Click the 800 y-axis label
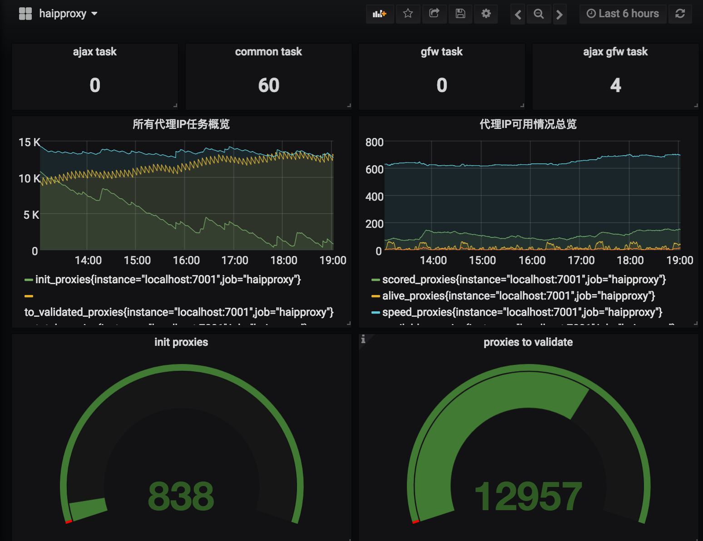The width and height of the screenshot is (703, 541). [375, 143]
